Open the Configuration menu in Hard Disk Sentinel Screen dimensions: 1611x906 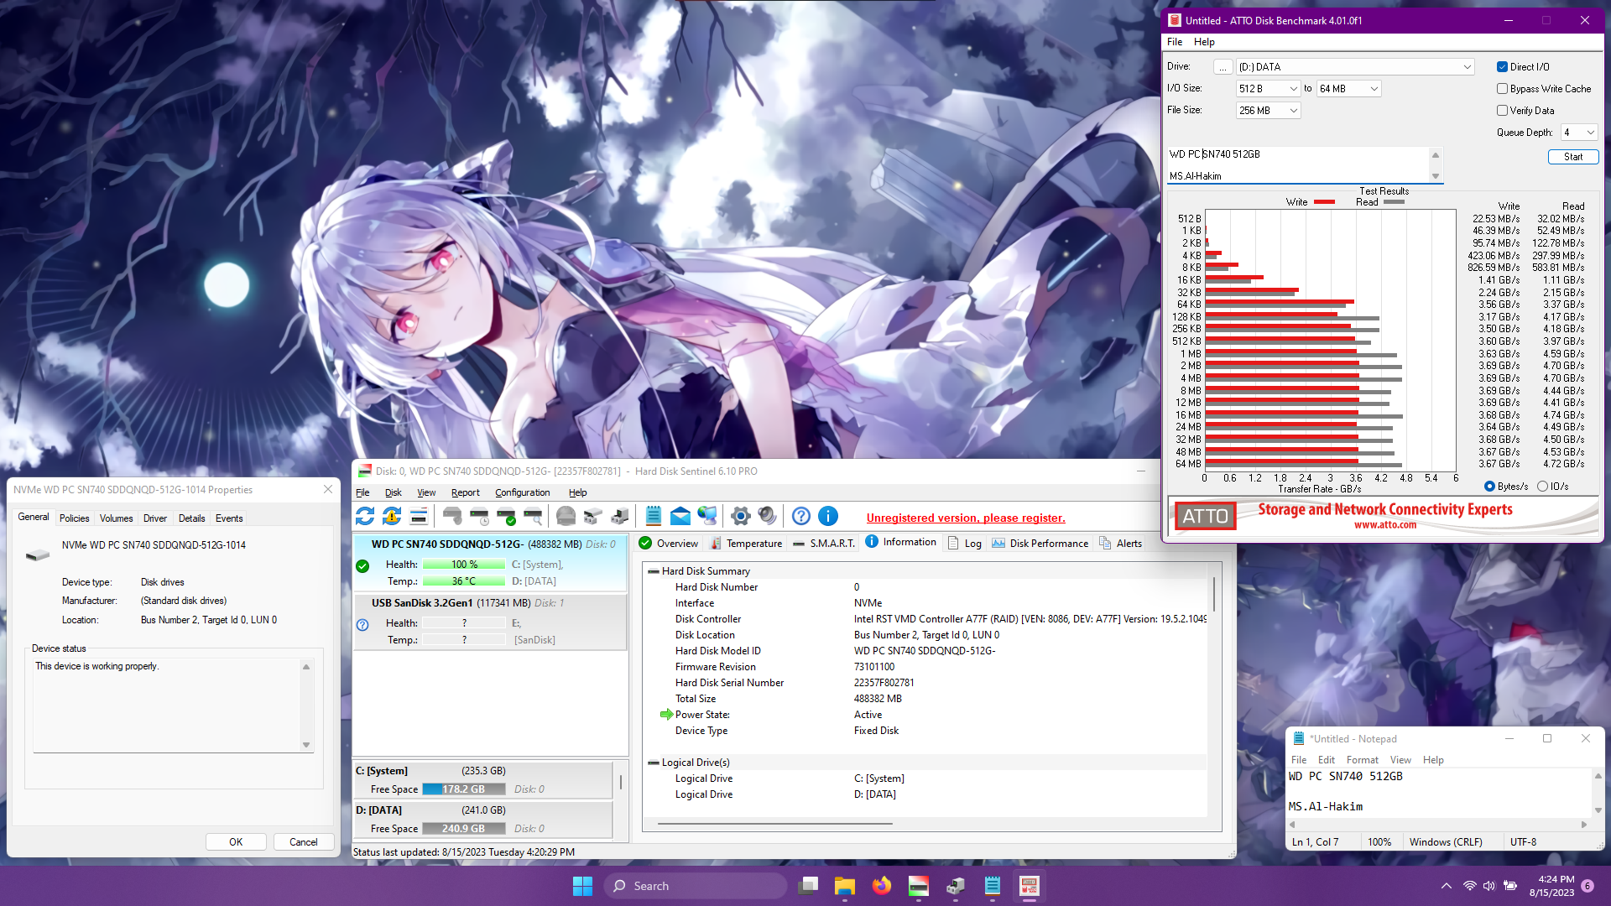[x=522, y=492]
